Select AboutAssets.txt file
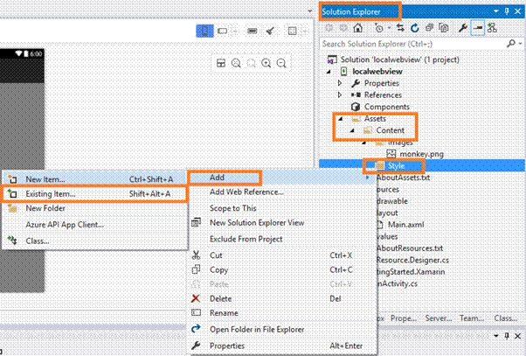Screen dimensions: 526x356 (403, 178)
